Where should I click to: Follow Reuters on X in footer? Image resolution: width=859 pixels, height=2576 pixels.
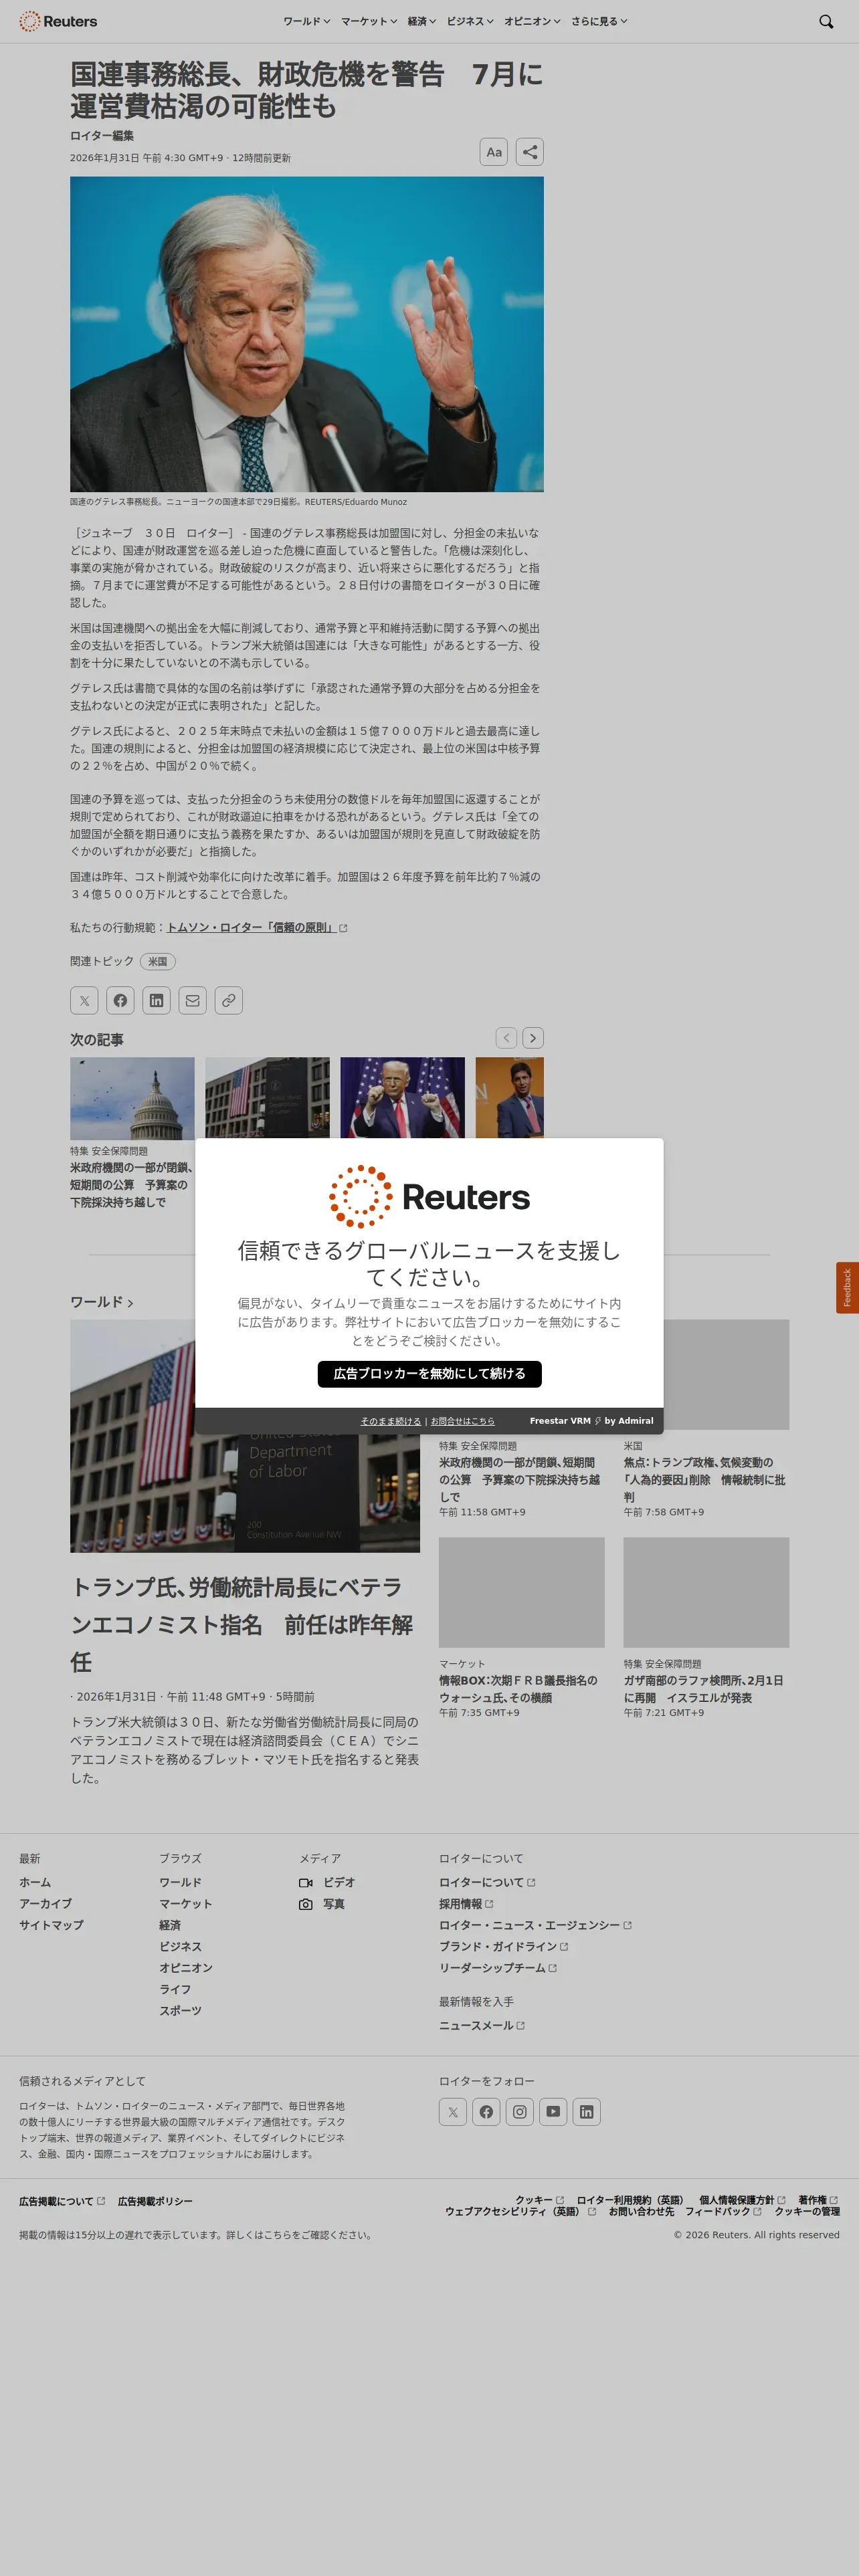[x=453, y=2112]
